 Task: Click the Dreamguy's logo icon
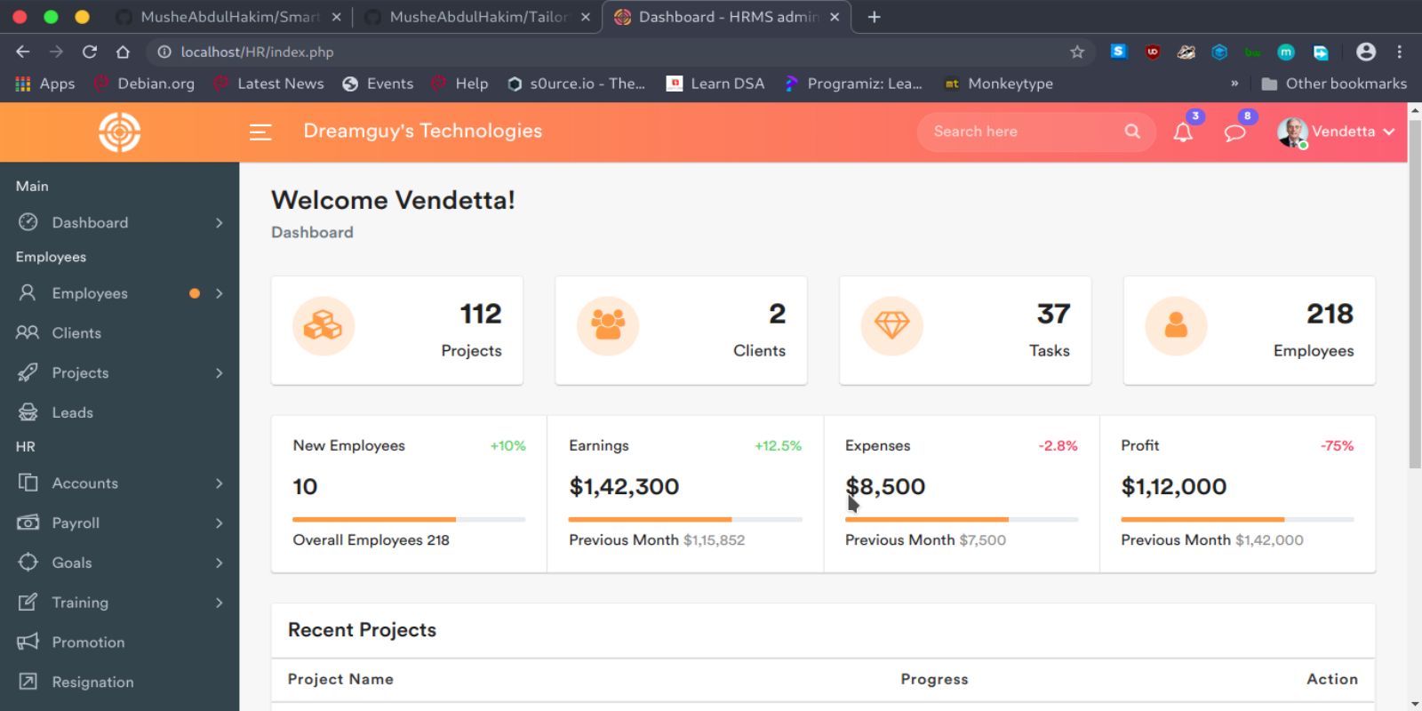119,132
